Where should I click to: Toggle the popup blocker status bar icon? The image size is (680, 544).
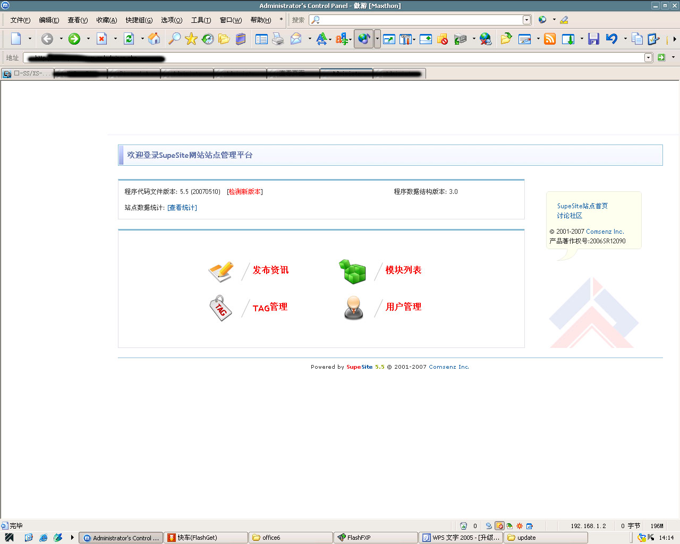pos(499,526)
